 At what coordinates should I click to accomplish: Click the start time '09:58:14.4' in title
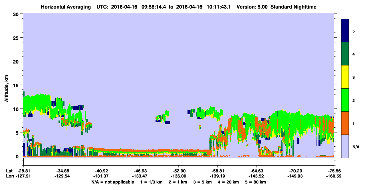[154, 7]
